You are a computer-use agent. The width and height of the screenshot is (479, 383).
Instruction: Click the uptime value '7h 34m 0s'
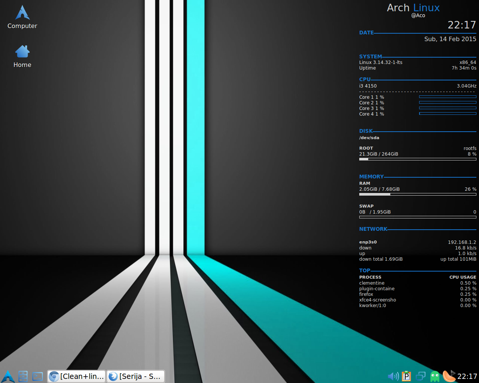[x=464, y=68]
